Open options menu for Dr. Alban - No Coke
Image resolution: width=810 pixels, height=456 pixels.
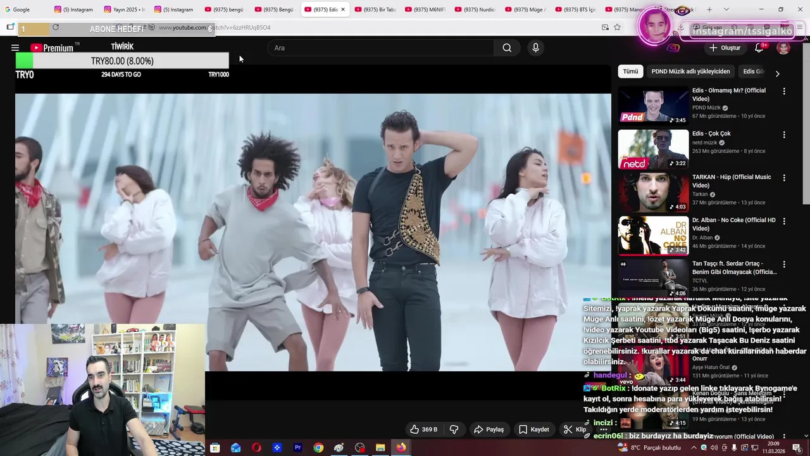point(784,221)
